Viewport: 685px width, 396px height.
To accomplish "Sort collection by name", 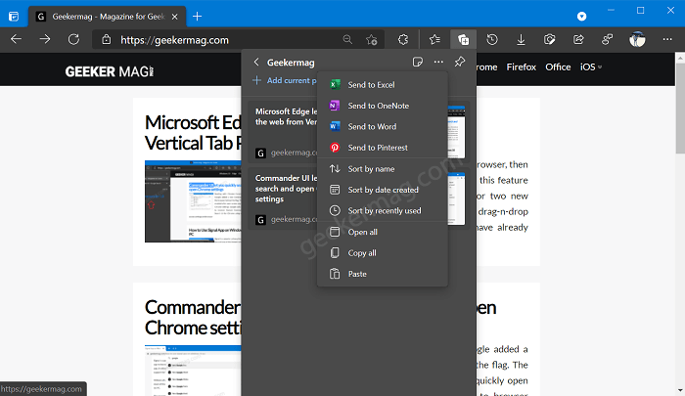I will [383, 169].
